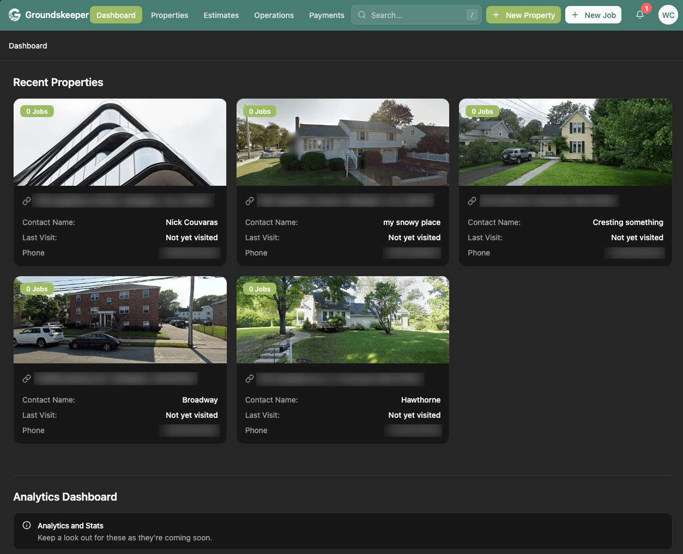
Task: Click the New Property button
Action: (x=523, y=15)
